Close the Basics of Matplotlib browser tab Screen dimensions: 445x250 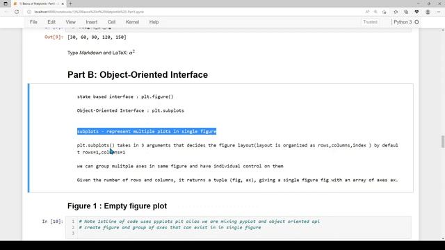[63, 3]
